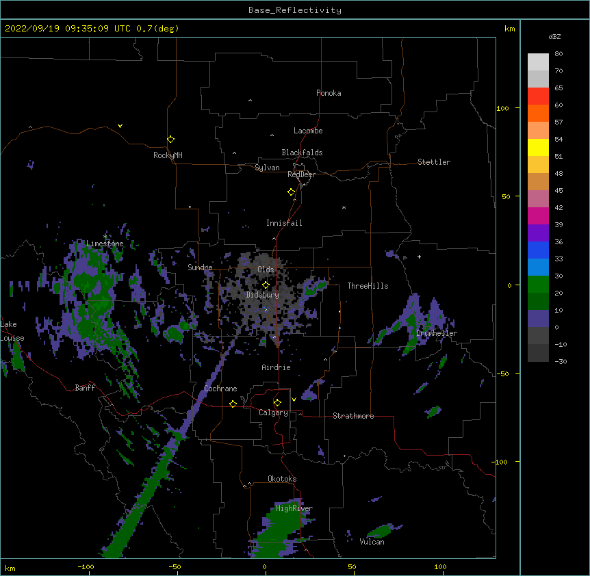Screen dimensions: 590x576
Task: Click the white asterisk above Limestone
Action: [105, 237]
